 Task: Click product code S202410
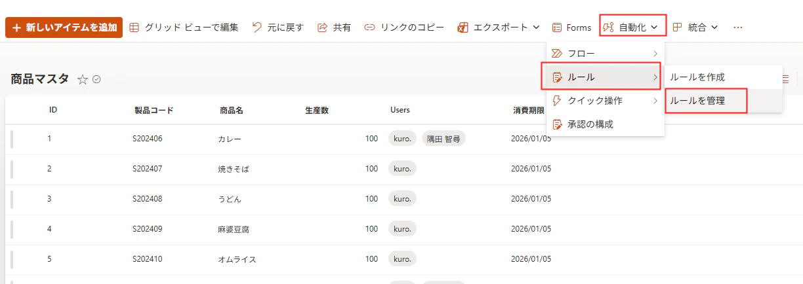pos(148,259)
